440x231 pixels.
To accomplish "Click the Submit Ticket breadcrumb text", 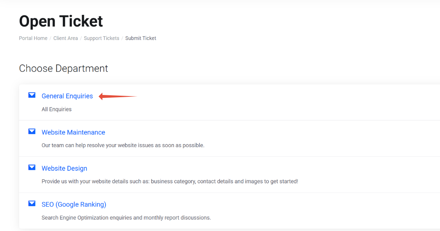I will [x=140, y=38].
